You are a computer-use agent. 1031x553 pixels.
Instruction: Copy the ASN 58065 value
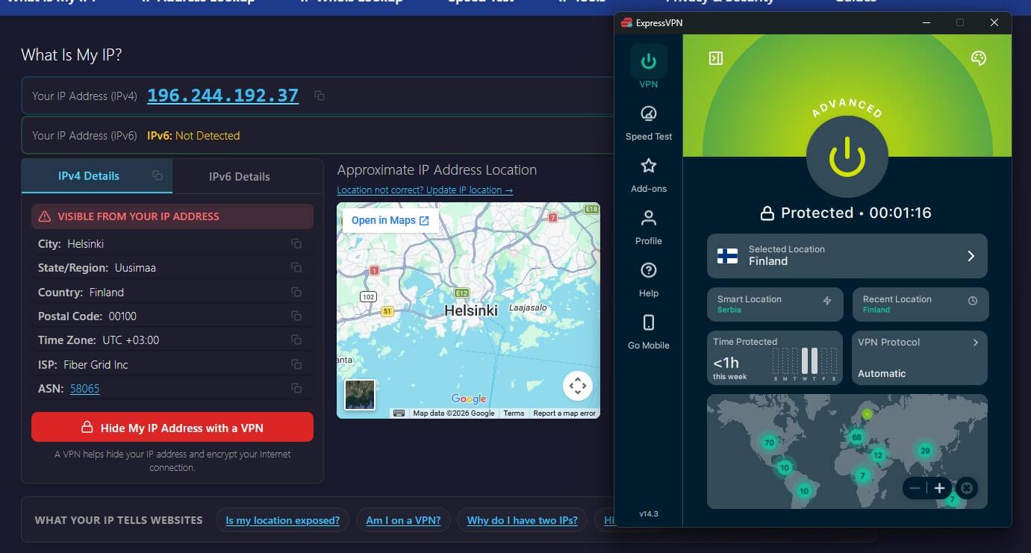pos(296,388)
